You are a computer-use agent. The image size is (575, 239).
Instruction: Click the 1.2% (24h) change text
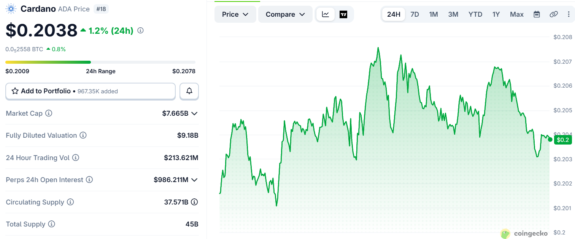pyautogui.click(x=111, y=31)
